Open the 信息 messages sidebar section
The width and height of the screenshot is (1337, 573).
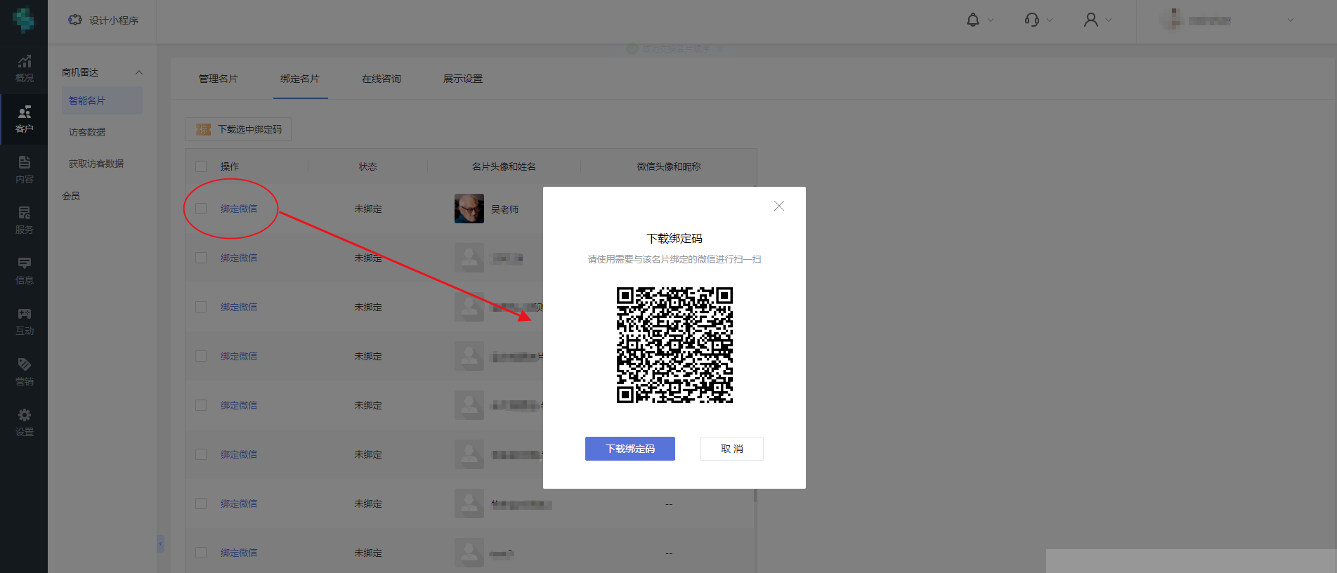[x=24, y=270]
